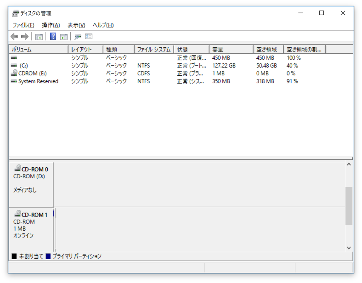Click the 91 % free percentage cell

292,81
